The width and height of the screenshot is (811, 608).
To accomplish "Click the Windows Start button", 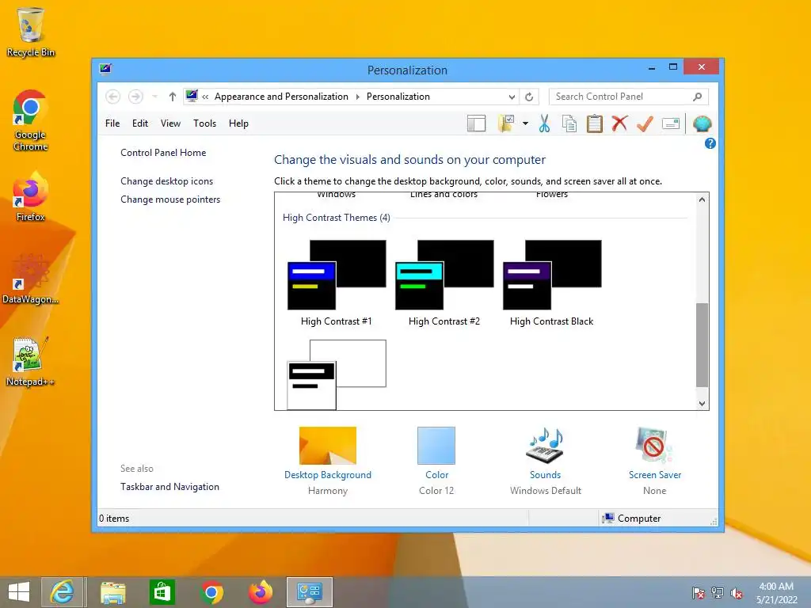I will 19,592.
